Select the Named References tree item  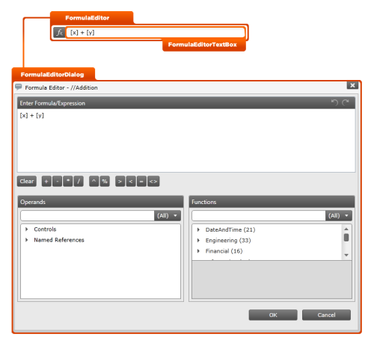(59, 240)
